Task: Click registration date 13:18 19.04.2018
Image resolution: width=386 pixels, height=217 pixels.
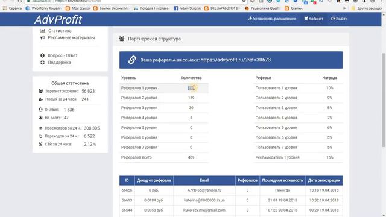Action: [x=324, y=190]
